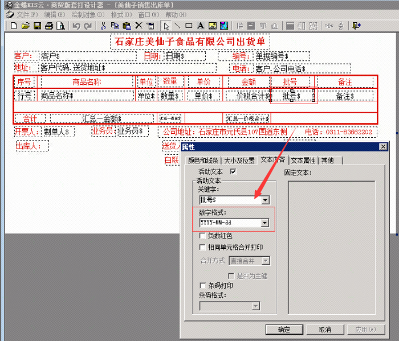Choose the Rectangle drawing tool

click(x=189, y=26)
